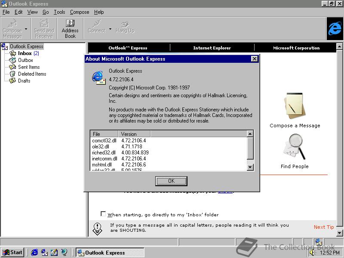Click the file list scrollbar thumb
Viewport: 344px width, 258px height.
[x=250, y=148]
